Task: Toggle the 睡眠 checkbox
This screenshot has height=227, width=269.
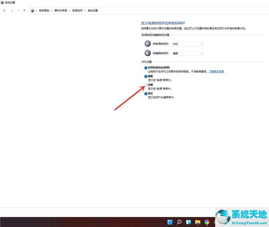Action: pos(146,77)
